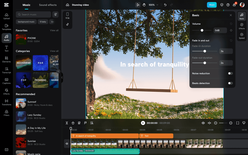Image resolution: width=248 pixels, height=155 pixels.
Task: Turn on Beats detection
Action: point(230,83)
